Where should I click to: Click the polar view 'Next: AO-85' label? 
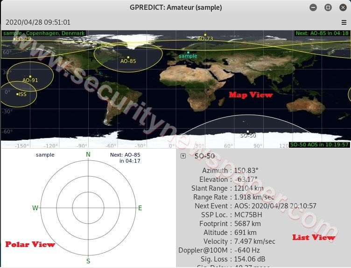(125, 158)
